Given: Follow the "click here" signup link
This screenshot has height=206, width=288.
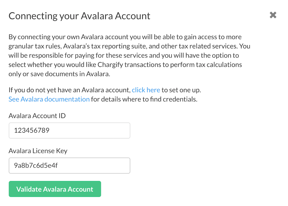Looking at the screenshot, I should [146, 90].
